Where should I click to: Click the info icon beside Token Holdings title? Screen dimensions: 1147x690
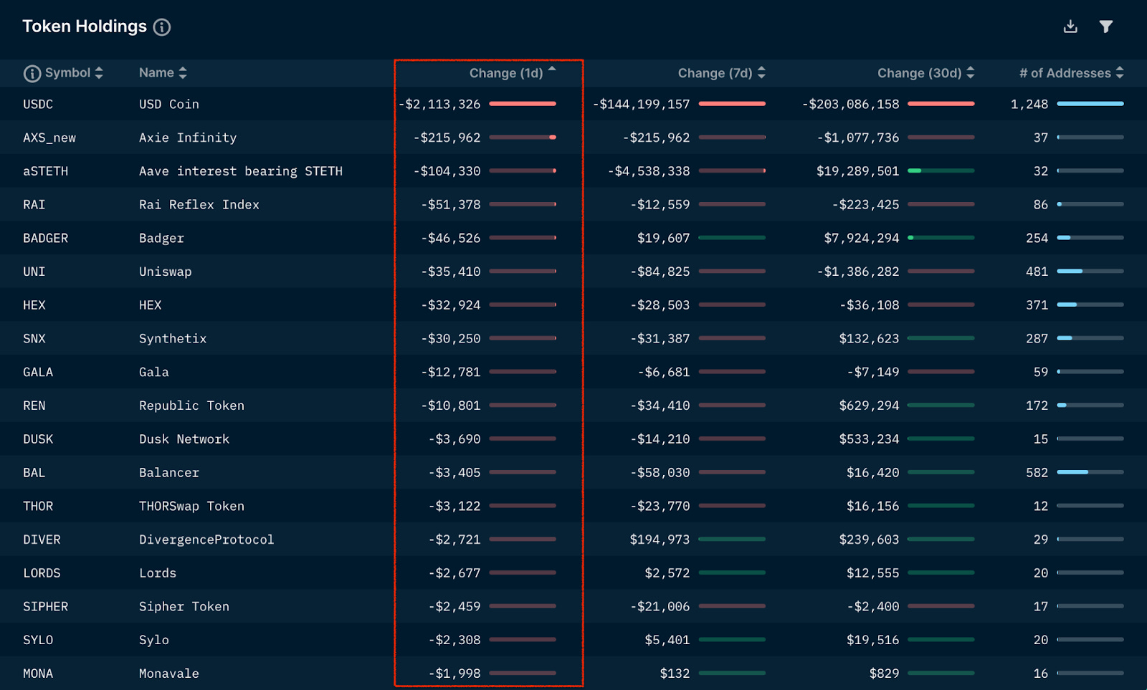(162, 27)
